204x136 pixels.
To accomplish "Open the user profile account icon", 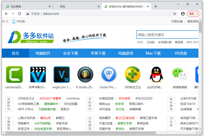I will click(x=183, y=14).
